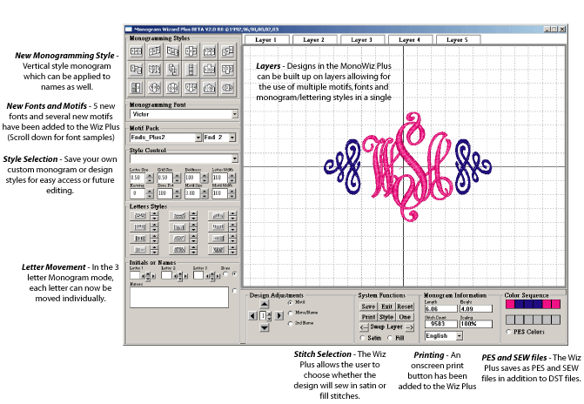Screen dimensions: 584x404
Task: Select the first Draw radio button
Action: click(225, 273)
